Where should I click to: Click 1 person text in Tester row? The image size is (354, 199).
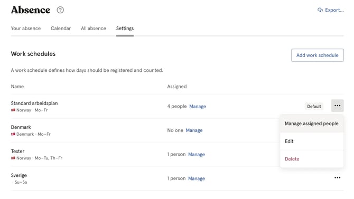tap(176, 154)
